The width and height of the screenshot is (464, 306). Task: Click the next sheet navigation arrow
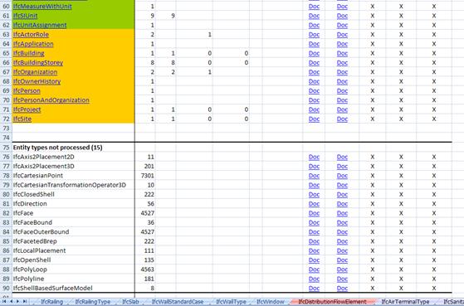click(17, 301)
